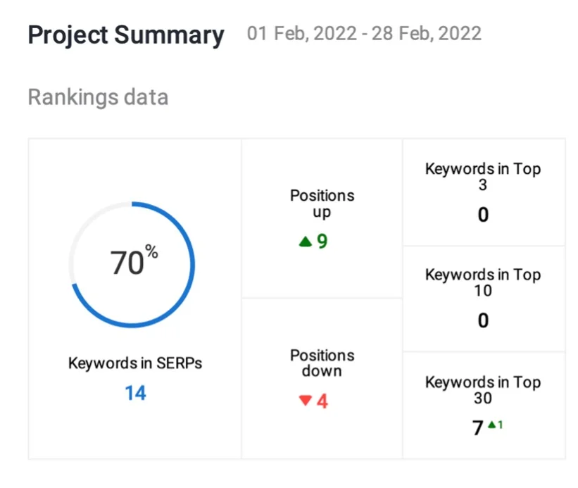Click the Keywords in Top 3 value
This screenshot has width=578, height=488.
pyautogui.click(x=483, y=215)
